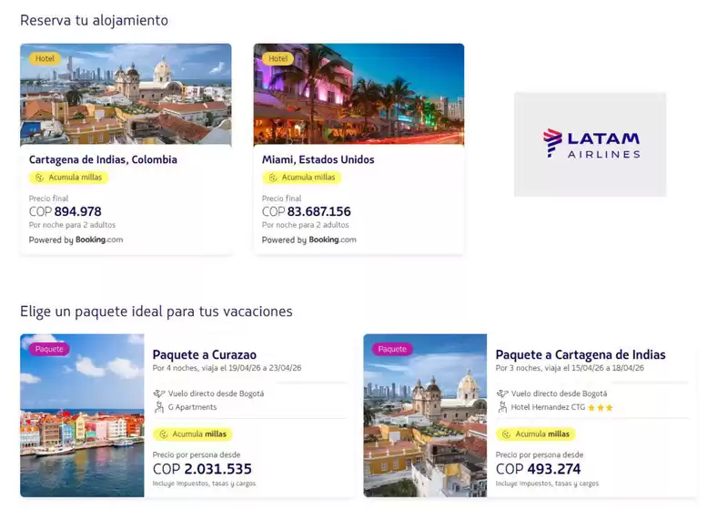Open Cartagena de Indias, Colombia hotel title
The image size is (717, 510).
point(103,159)
